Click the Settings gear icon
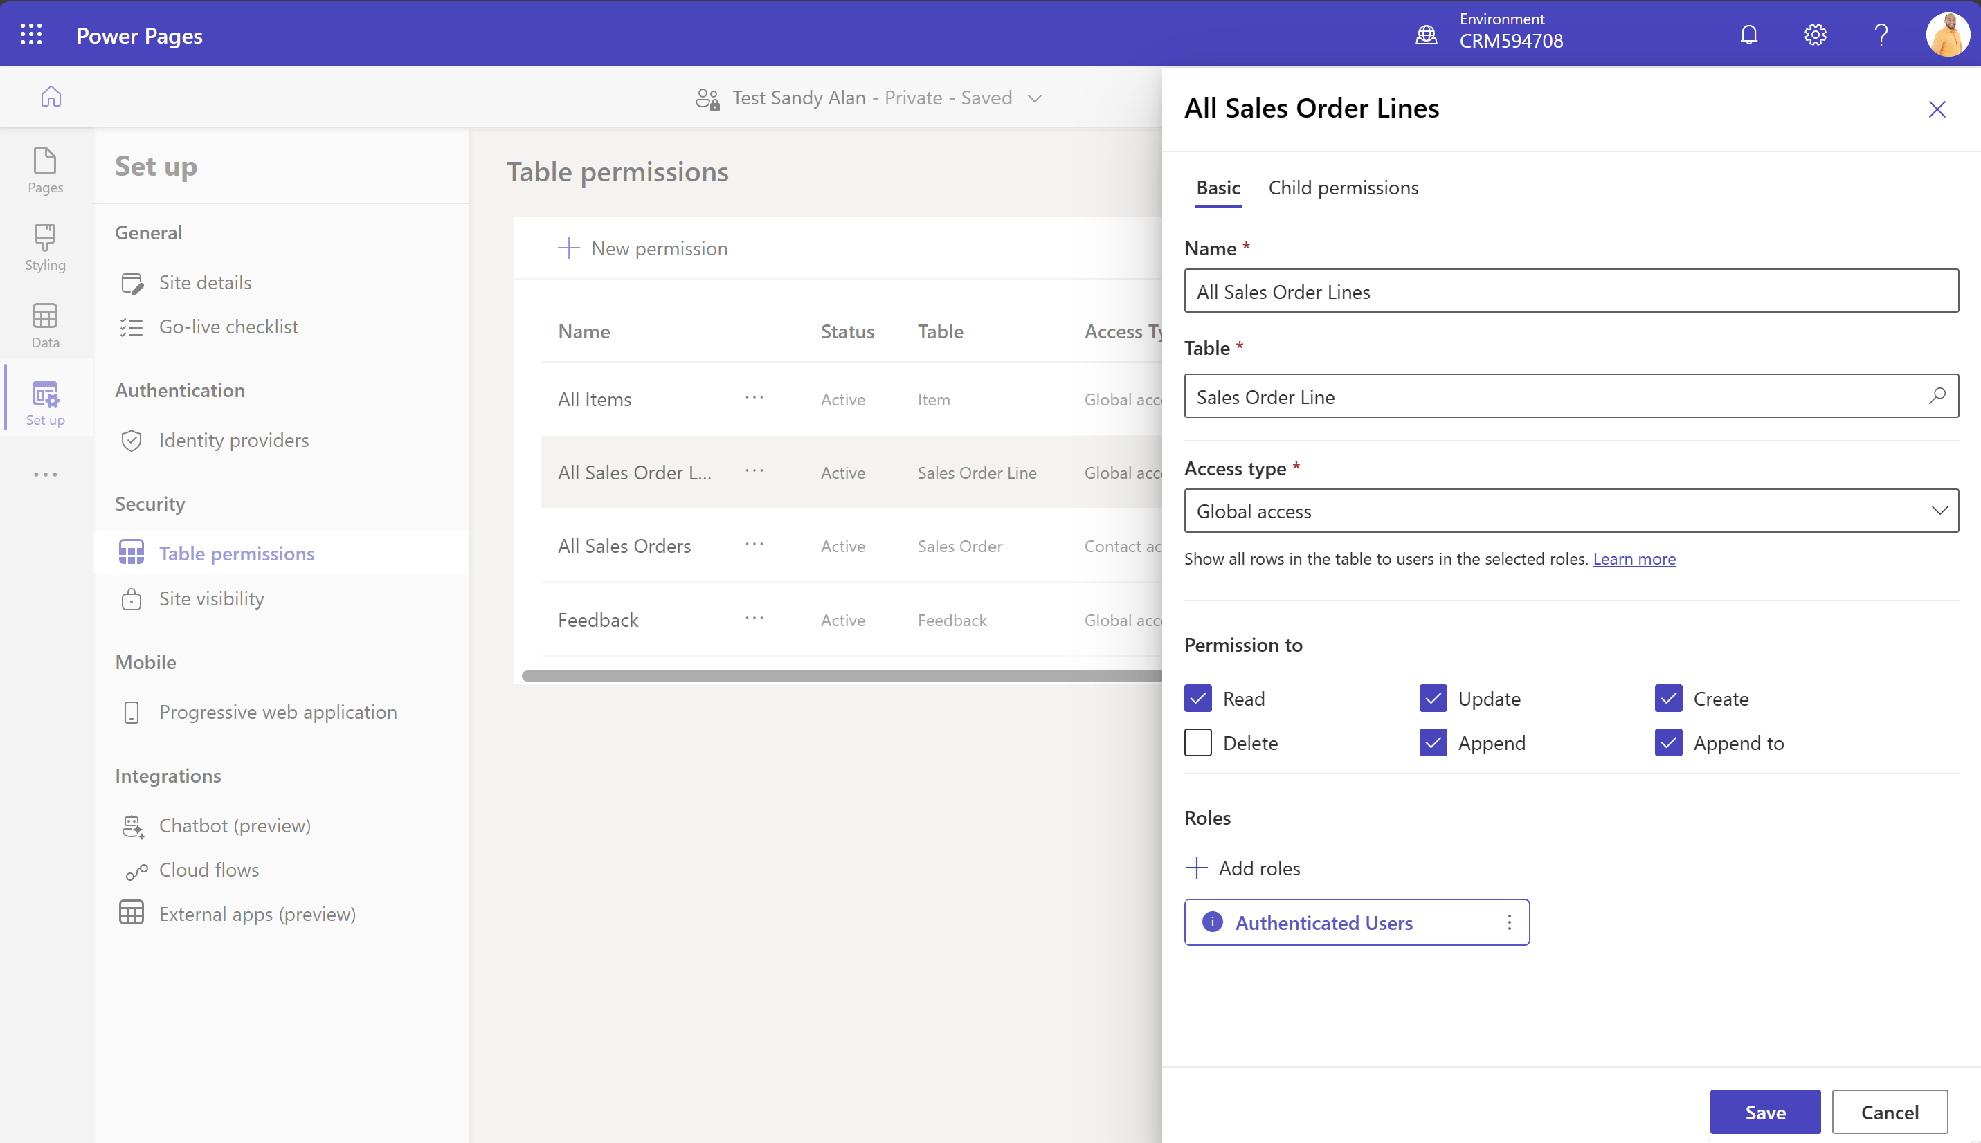 [1815, 34]
